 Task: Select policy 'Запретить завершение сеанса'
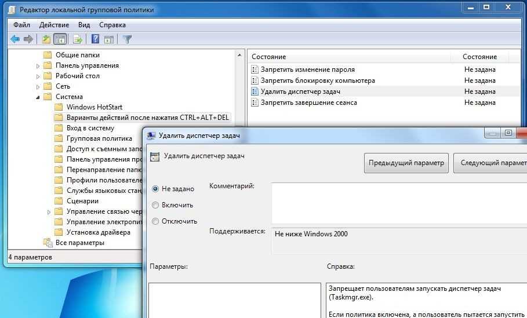309,103
